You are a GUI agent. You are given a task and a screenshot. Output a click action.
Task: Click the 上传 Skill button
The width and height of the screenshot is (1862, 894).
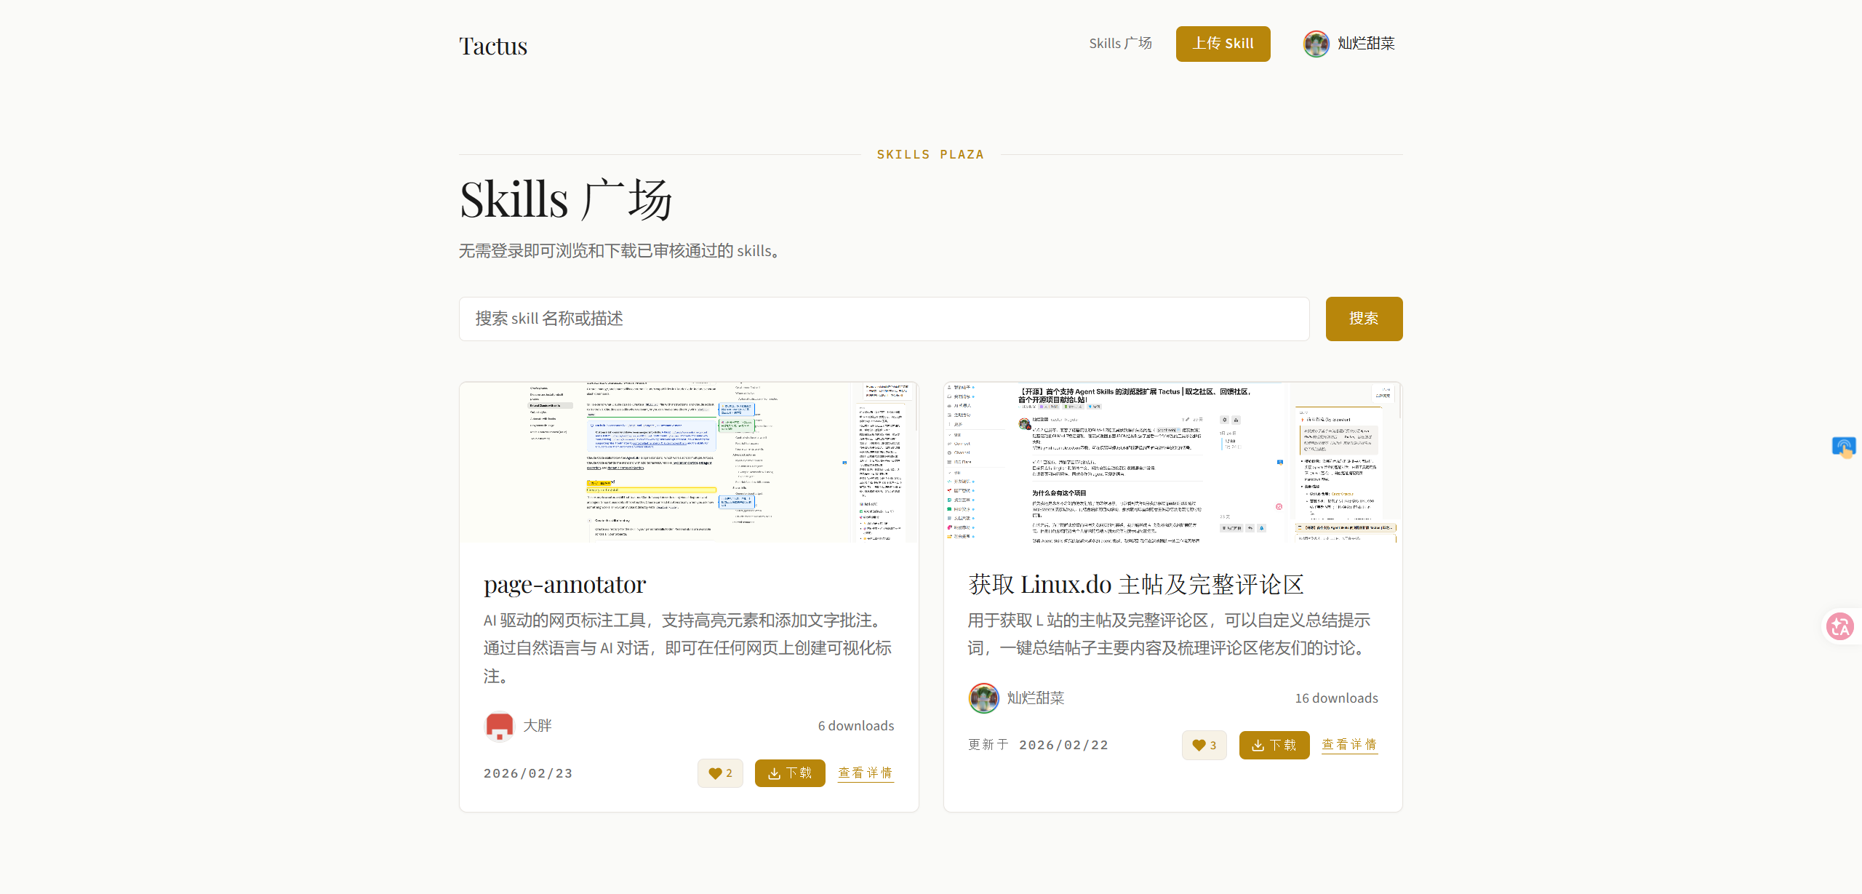[x=1223, y=44]
